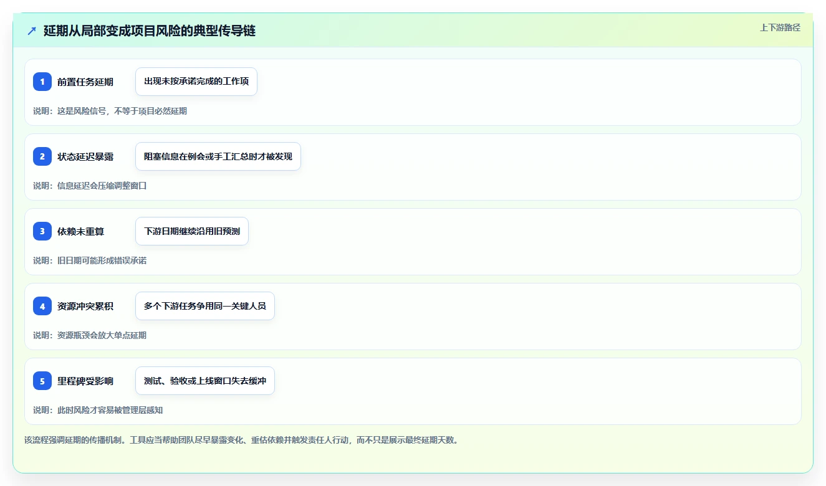This screenshot has width=826, height=486.
Task: Click the arrow icon beside the title
Action: coord(32,31)
